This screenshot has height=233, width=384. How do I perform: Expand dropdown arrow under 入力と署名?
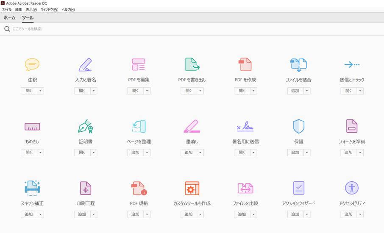pyautogui.click(x=94, y=91)
